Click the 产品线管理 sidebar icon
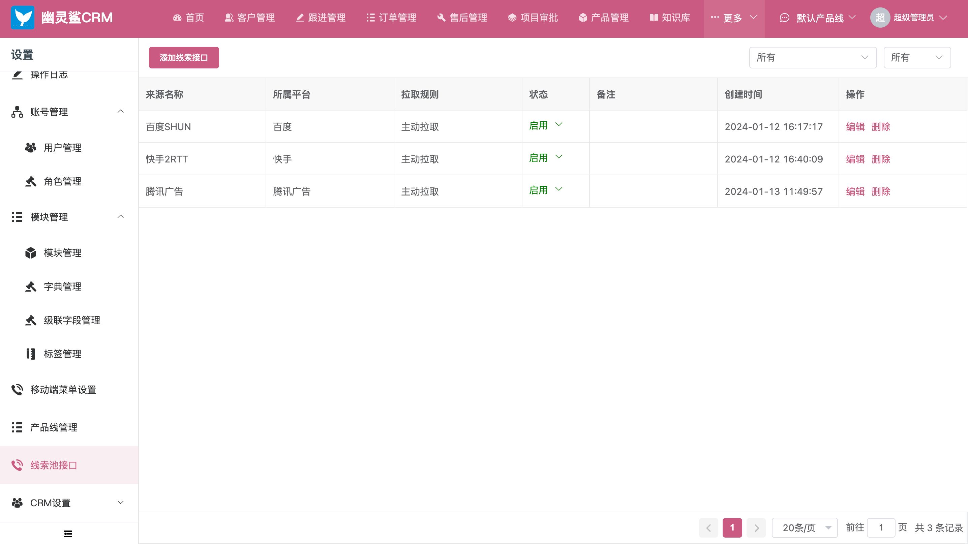 (x=17, y=427)
